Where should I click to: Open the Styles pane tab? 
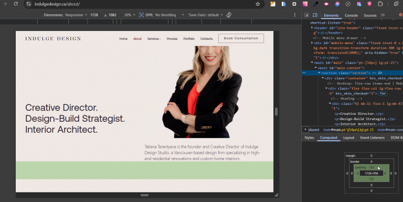pyautogui.click(x=309, y=138)
